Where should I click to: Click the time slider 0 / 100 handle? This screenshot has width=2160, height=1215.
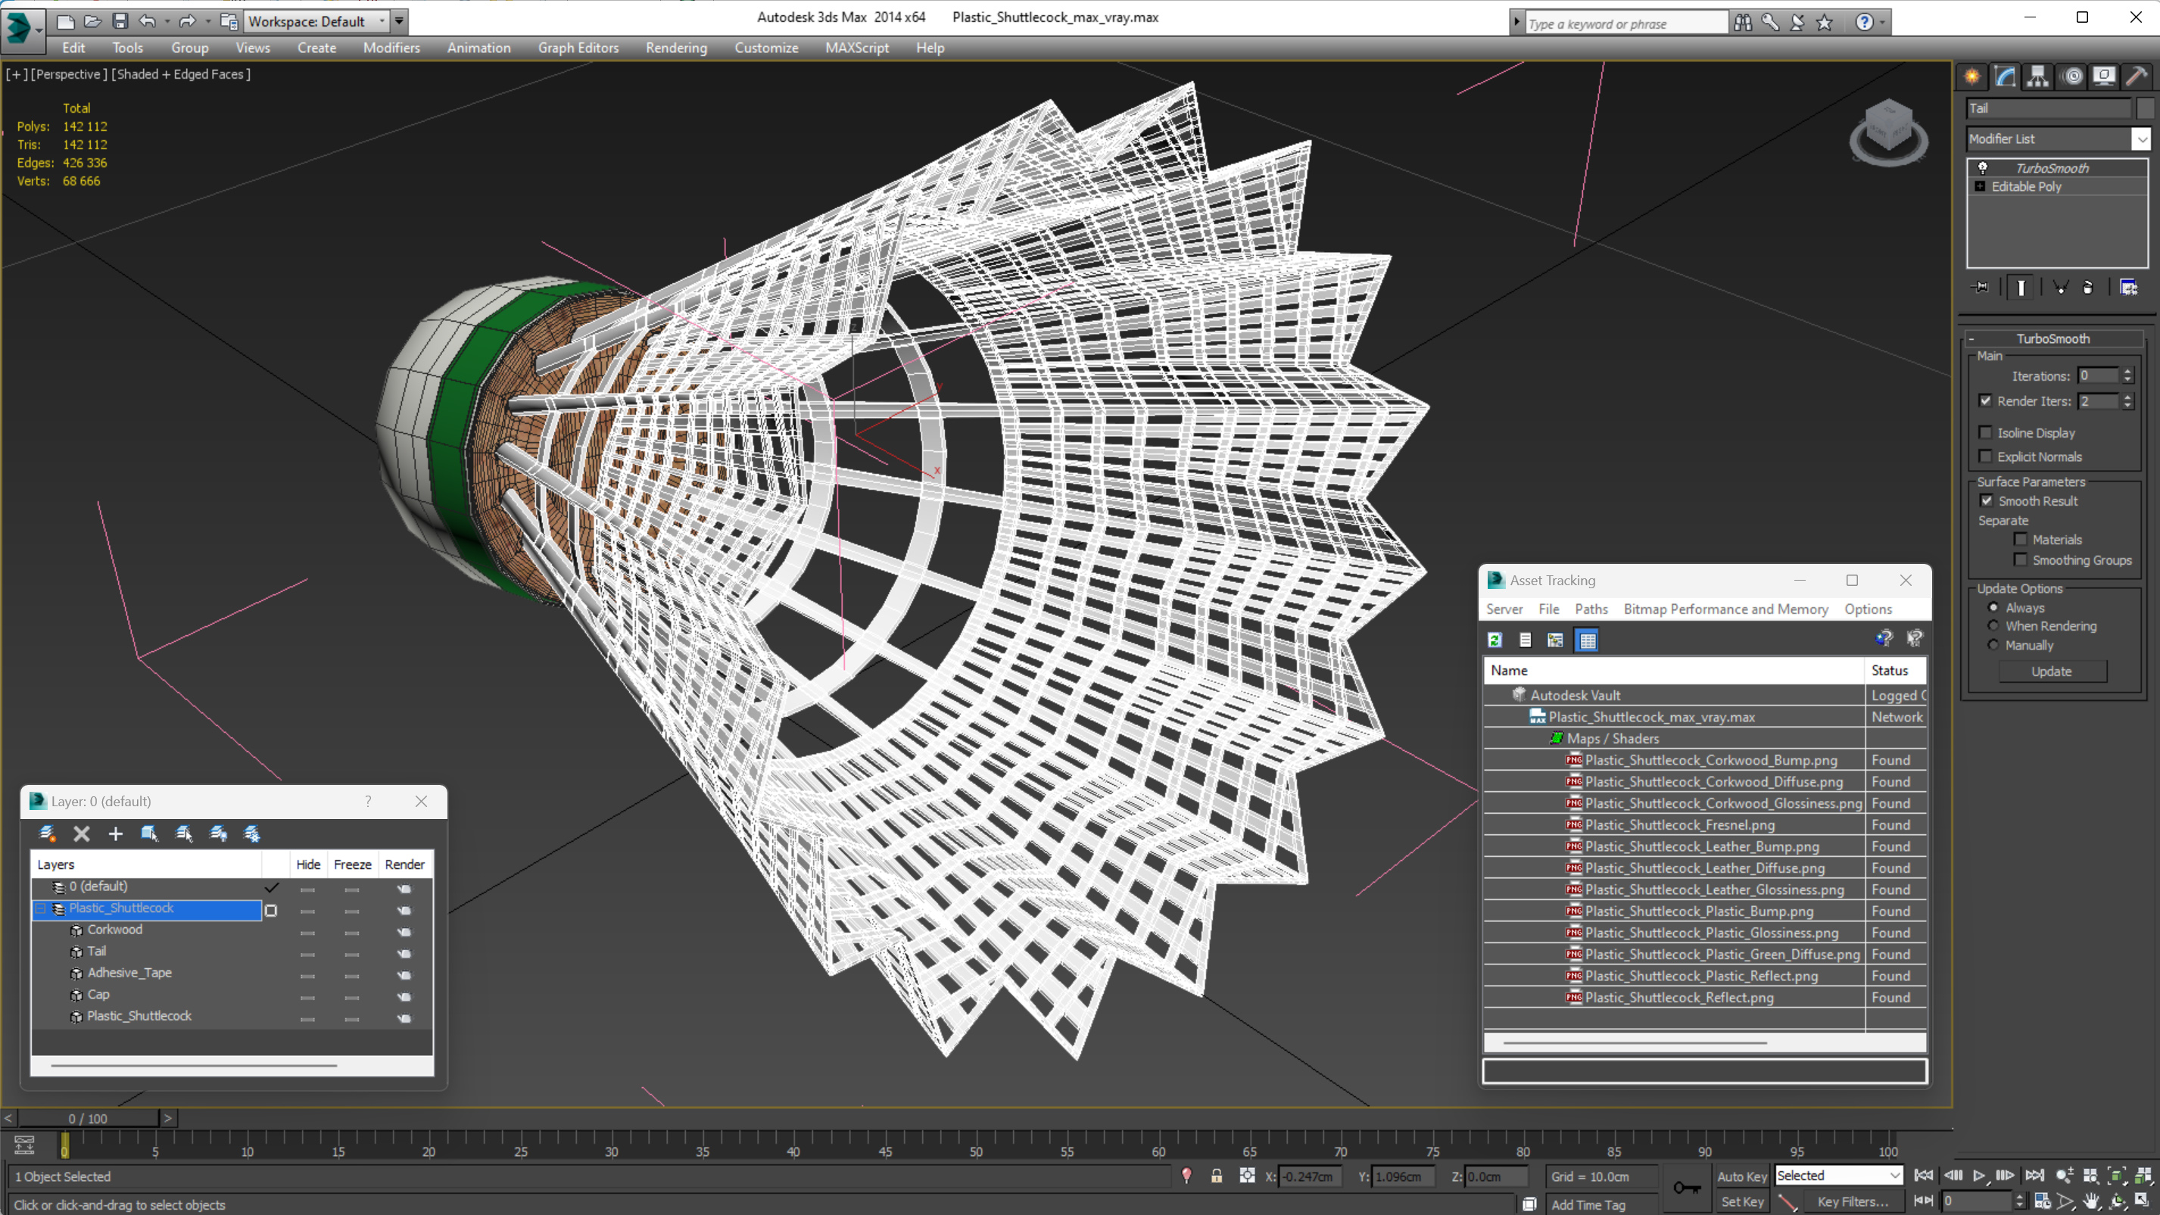pos(88,1118)
